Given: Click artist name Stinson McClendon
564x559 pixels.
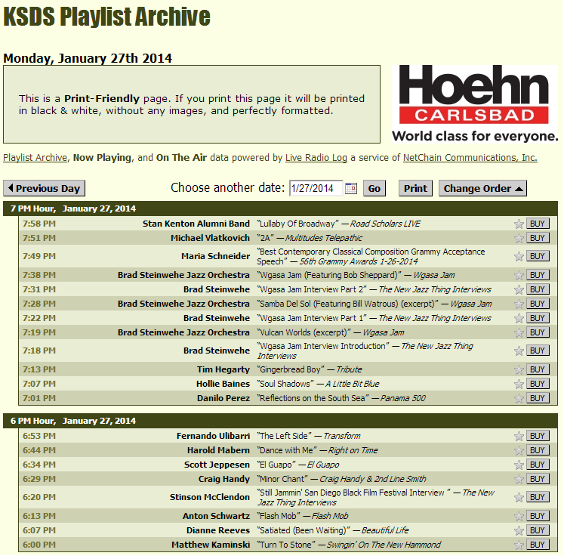Looking at the screenshot, I should [x=211, y=498].
